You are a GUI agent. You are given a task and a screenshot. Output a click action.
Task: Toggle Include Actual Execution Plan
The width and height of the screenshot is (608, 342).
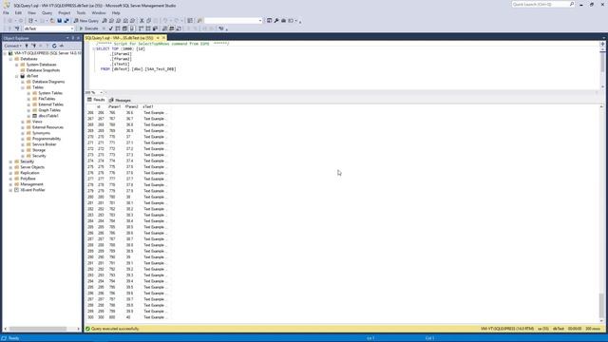tap(142, 28)
